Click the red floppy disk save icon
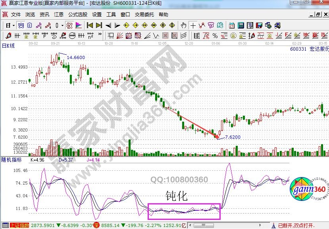 pos(259,25)
